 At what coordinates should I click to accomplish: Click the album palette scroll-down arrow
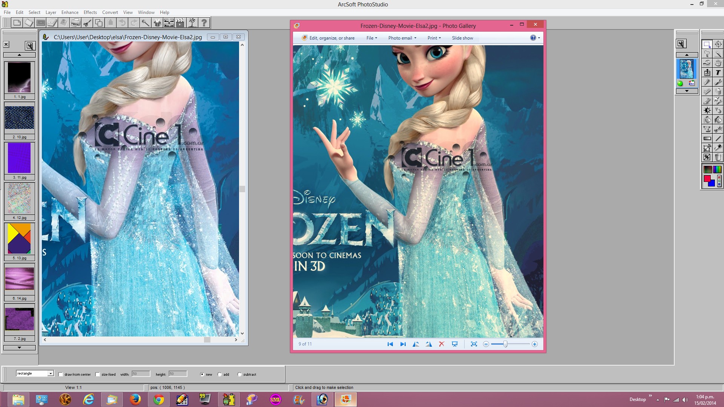click(x=19, y=348)
